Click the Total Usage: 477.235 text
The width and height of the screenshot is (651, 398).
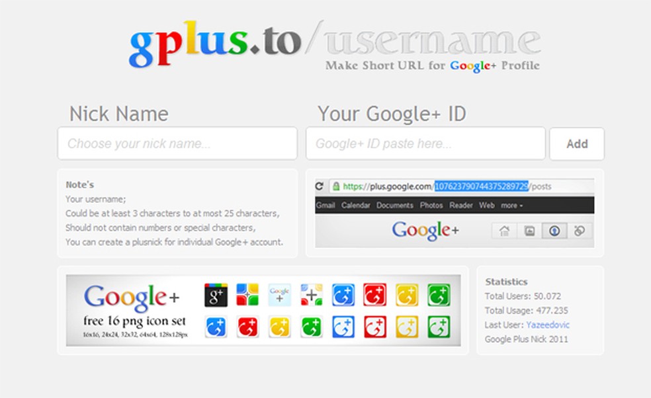click(x=526, y=311)
